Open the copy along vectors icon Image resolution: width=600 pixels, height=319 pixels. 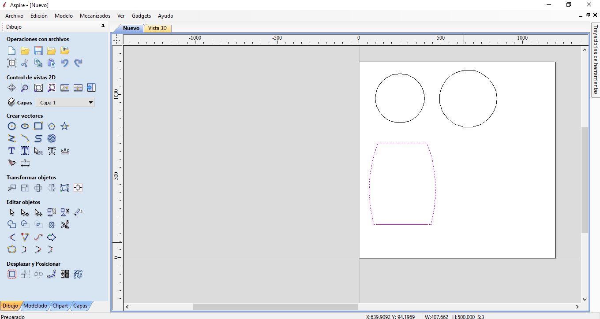click(x=52, y=274)
